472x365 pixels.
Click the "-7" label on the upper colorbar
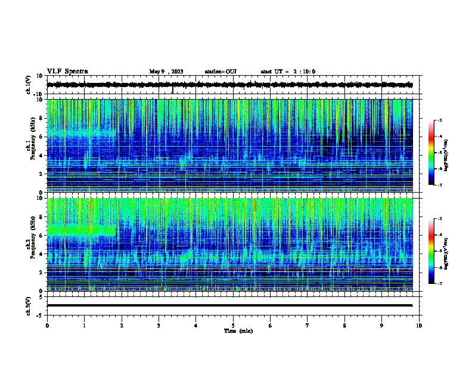pos(440,185)
